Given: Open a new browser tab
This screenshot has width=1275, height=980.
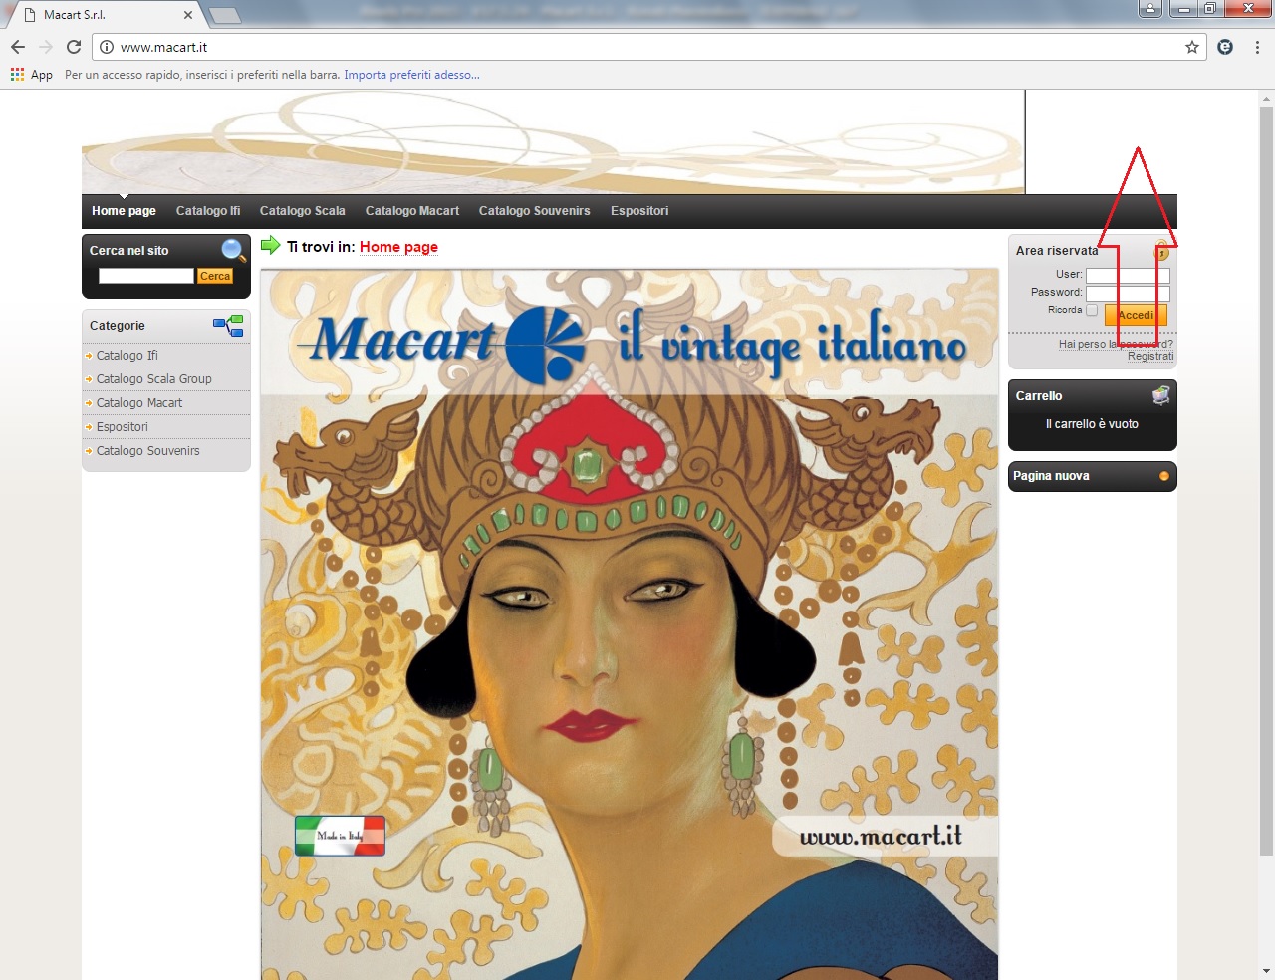Looking at the screenshot, I should pyautogui.click(x=224, y=15).
